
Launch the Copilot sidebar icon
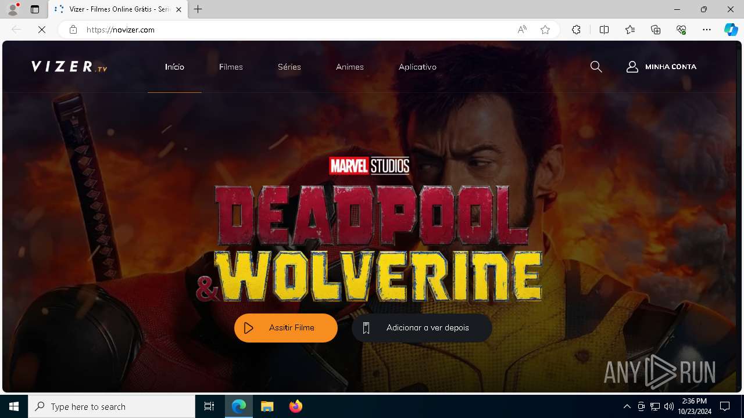coord(731,30)
